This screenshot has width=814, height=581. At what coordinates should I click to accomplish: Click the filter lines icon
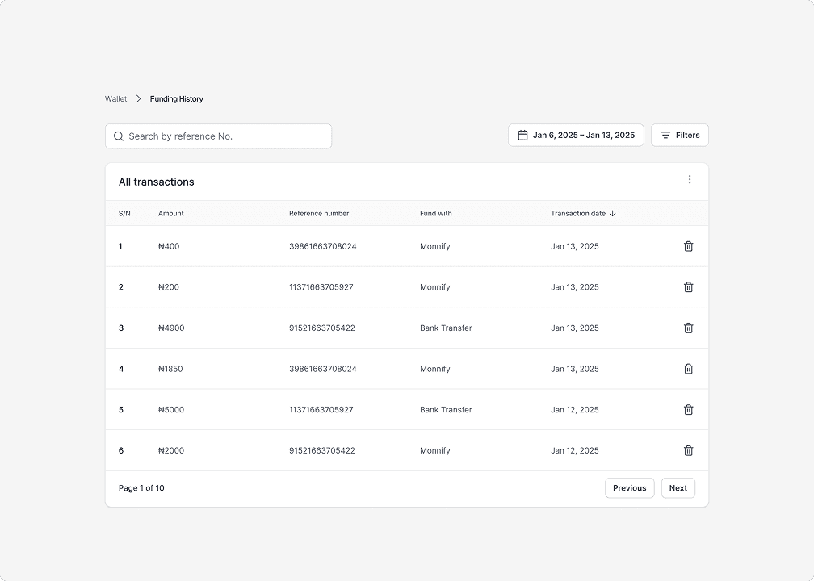pos(665,136)
